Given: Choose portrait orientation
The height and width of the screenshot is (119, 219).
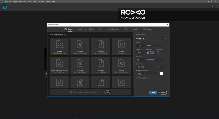Looking at the screenshot, I should pyautogui.click(x=147, y=52).
